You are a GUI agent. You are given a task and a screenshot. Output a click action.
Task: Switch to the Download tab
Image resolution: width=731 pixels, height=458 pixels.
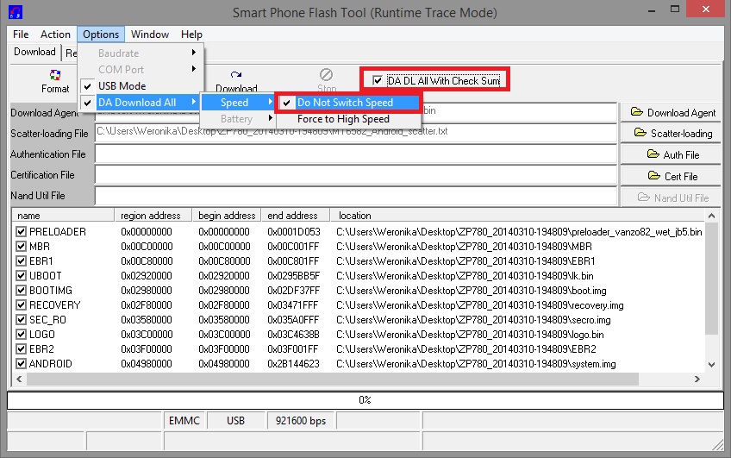[34, 52]
